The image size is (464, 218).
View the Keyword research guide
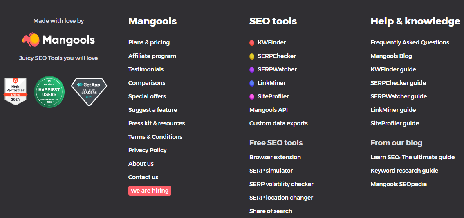coord(404,171)
